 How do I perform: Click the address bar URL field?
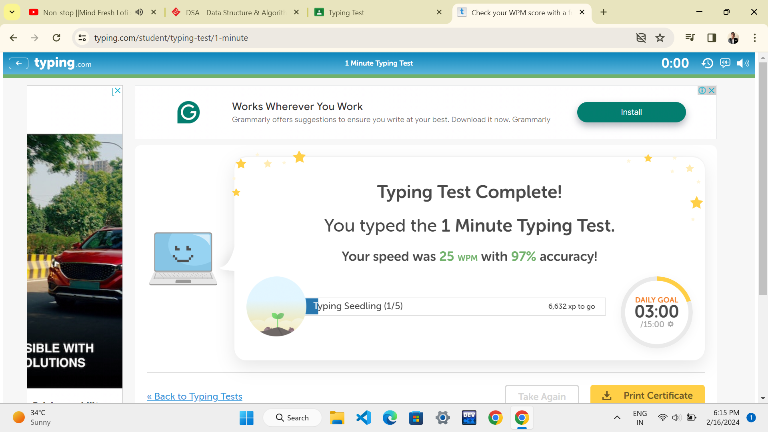tap(320, 38)
